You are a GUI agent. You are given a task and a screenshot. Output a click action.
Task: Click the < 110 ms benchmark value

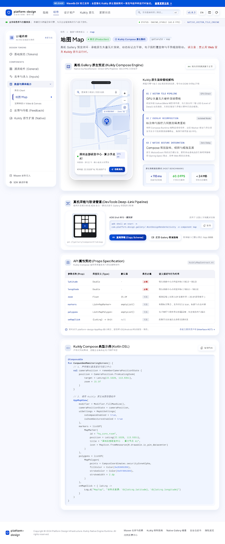click(156, 176)
